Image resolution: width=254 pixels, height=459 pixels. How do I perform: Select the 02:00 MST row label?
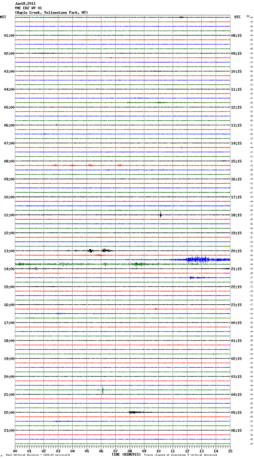point(9,54)
